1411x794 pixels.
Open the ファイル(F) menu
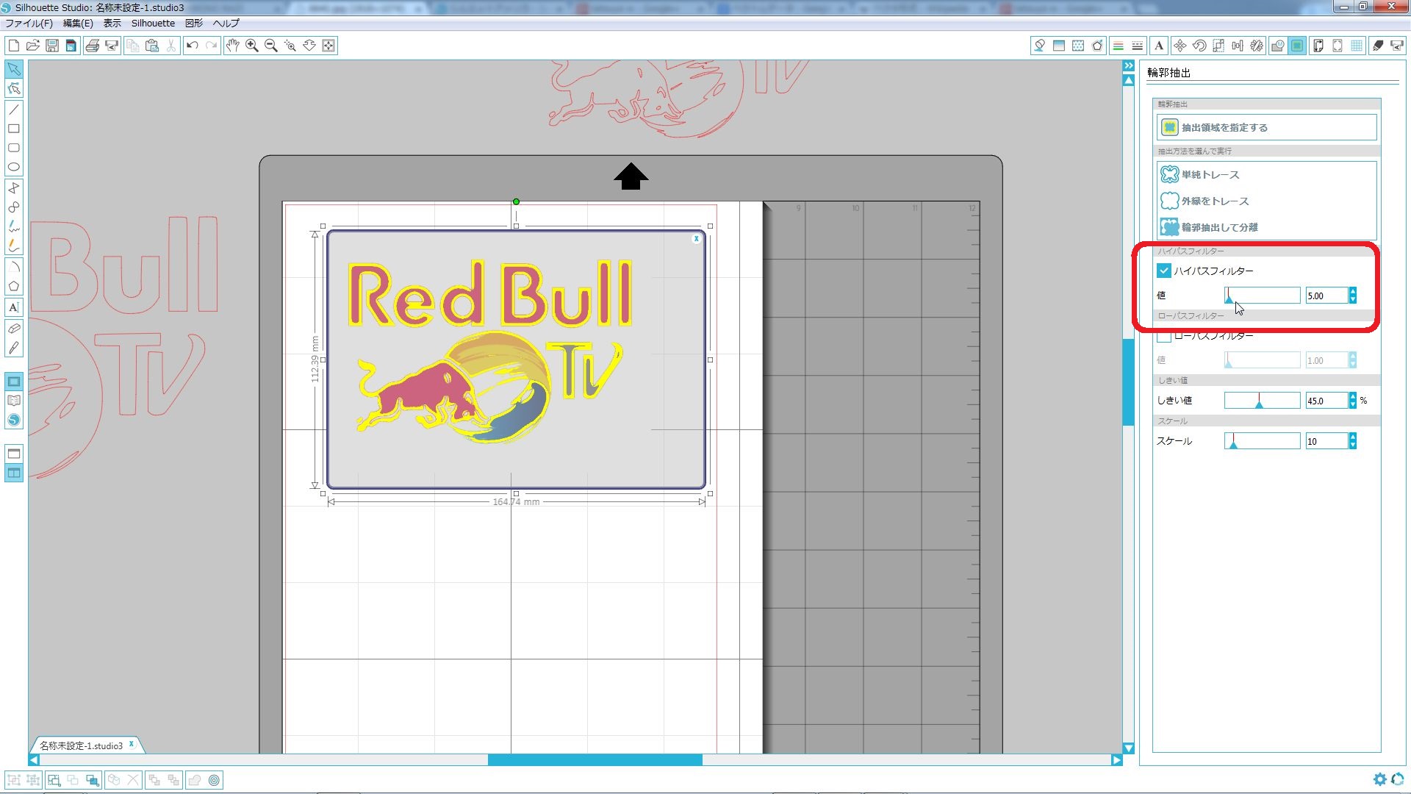click(29, 23)
